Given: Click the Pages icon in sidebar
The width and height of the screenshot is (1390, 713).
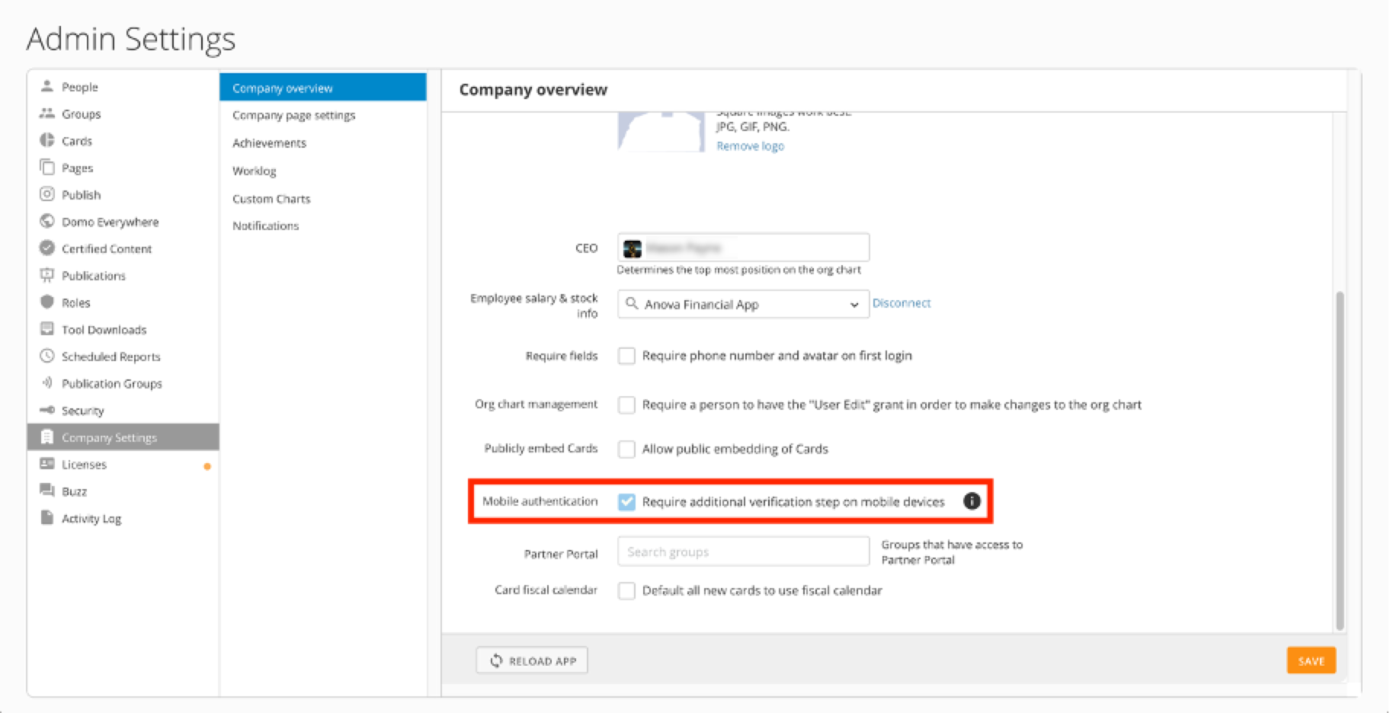Looking at the screenshot, I should pos(47,167).
